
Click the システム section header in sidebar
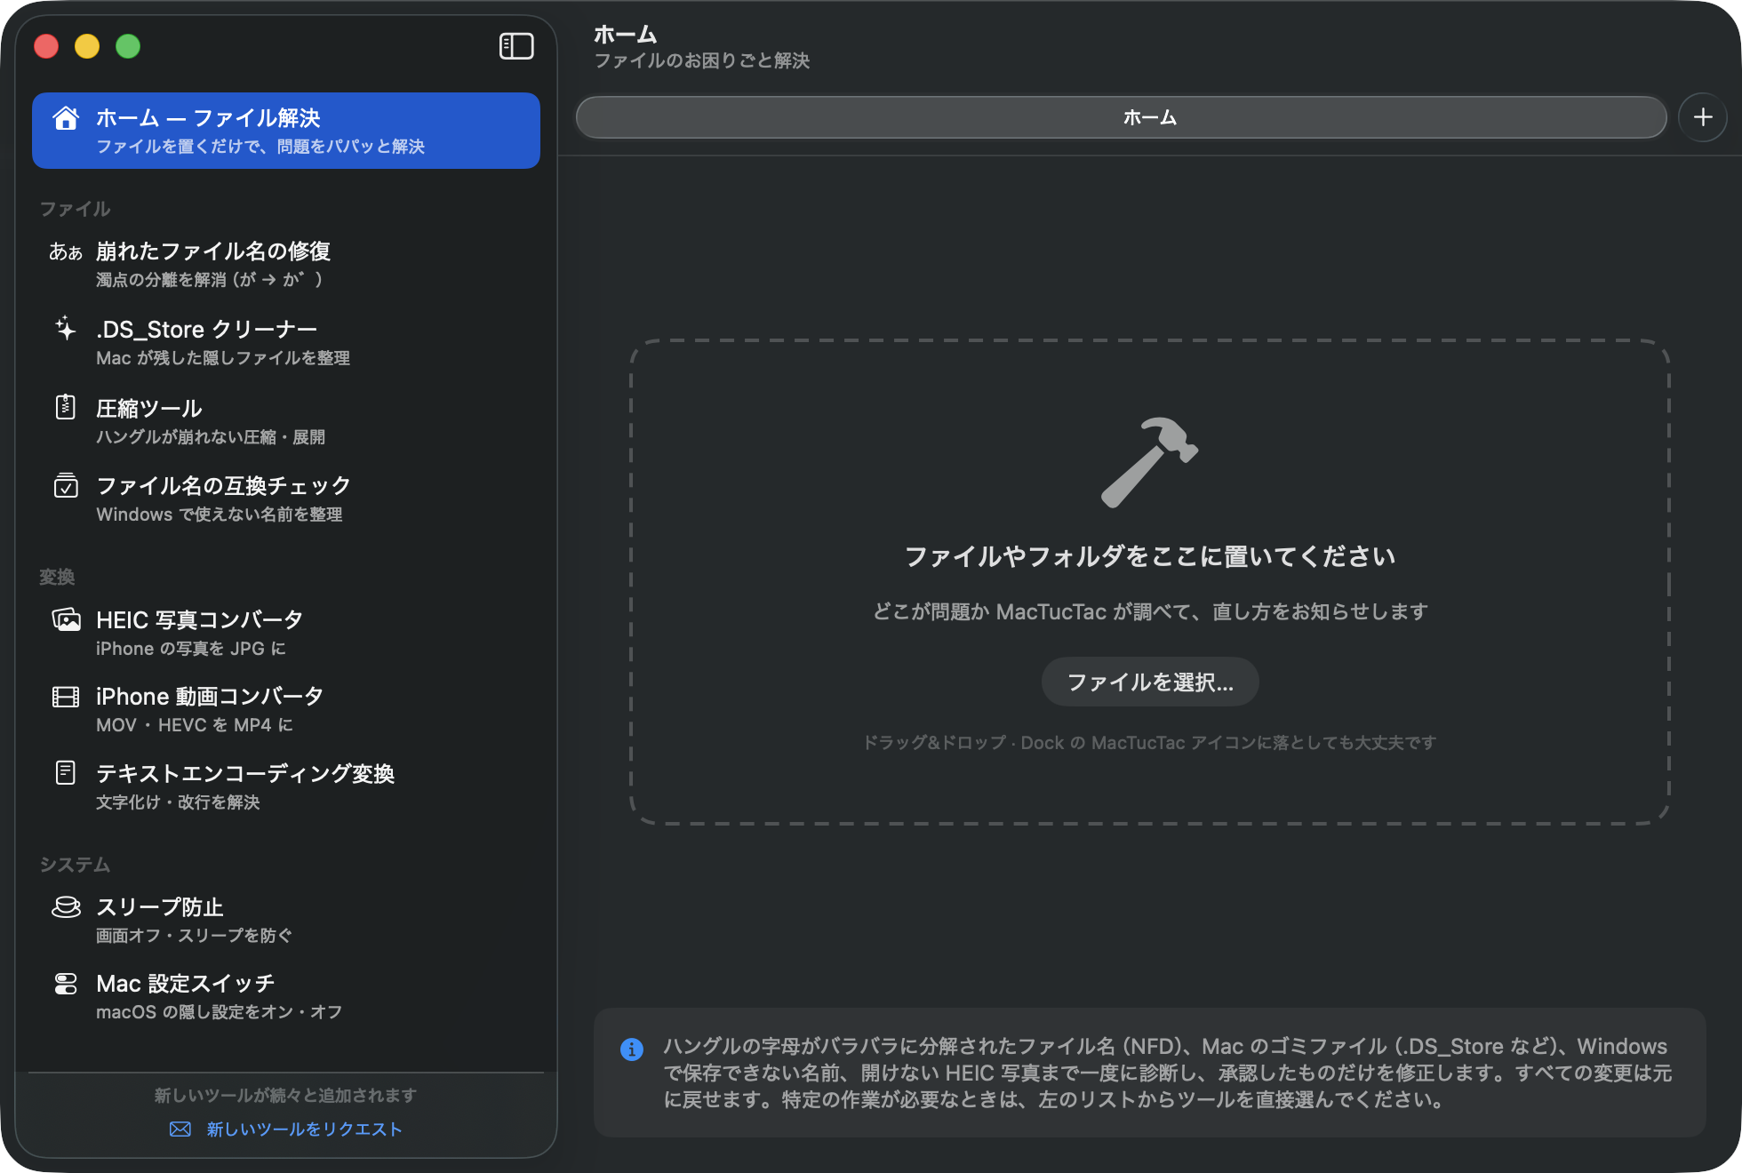coord(76,865)
